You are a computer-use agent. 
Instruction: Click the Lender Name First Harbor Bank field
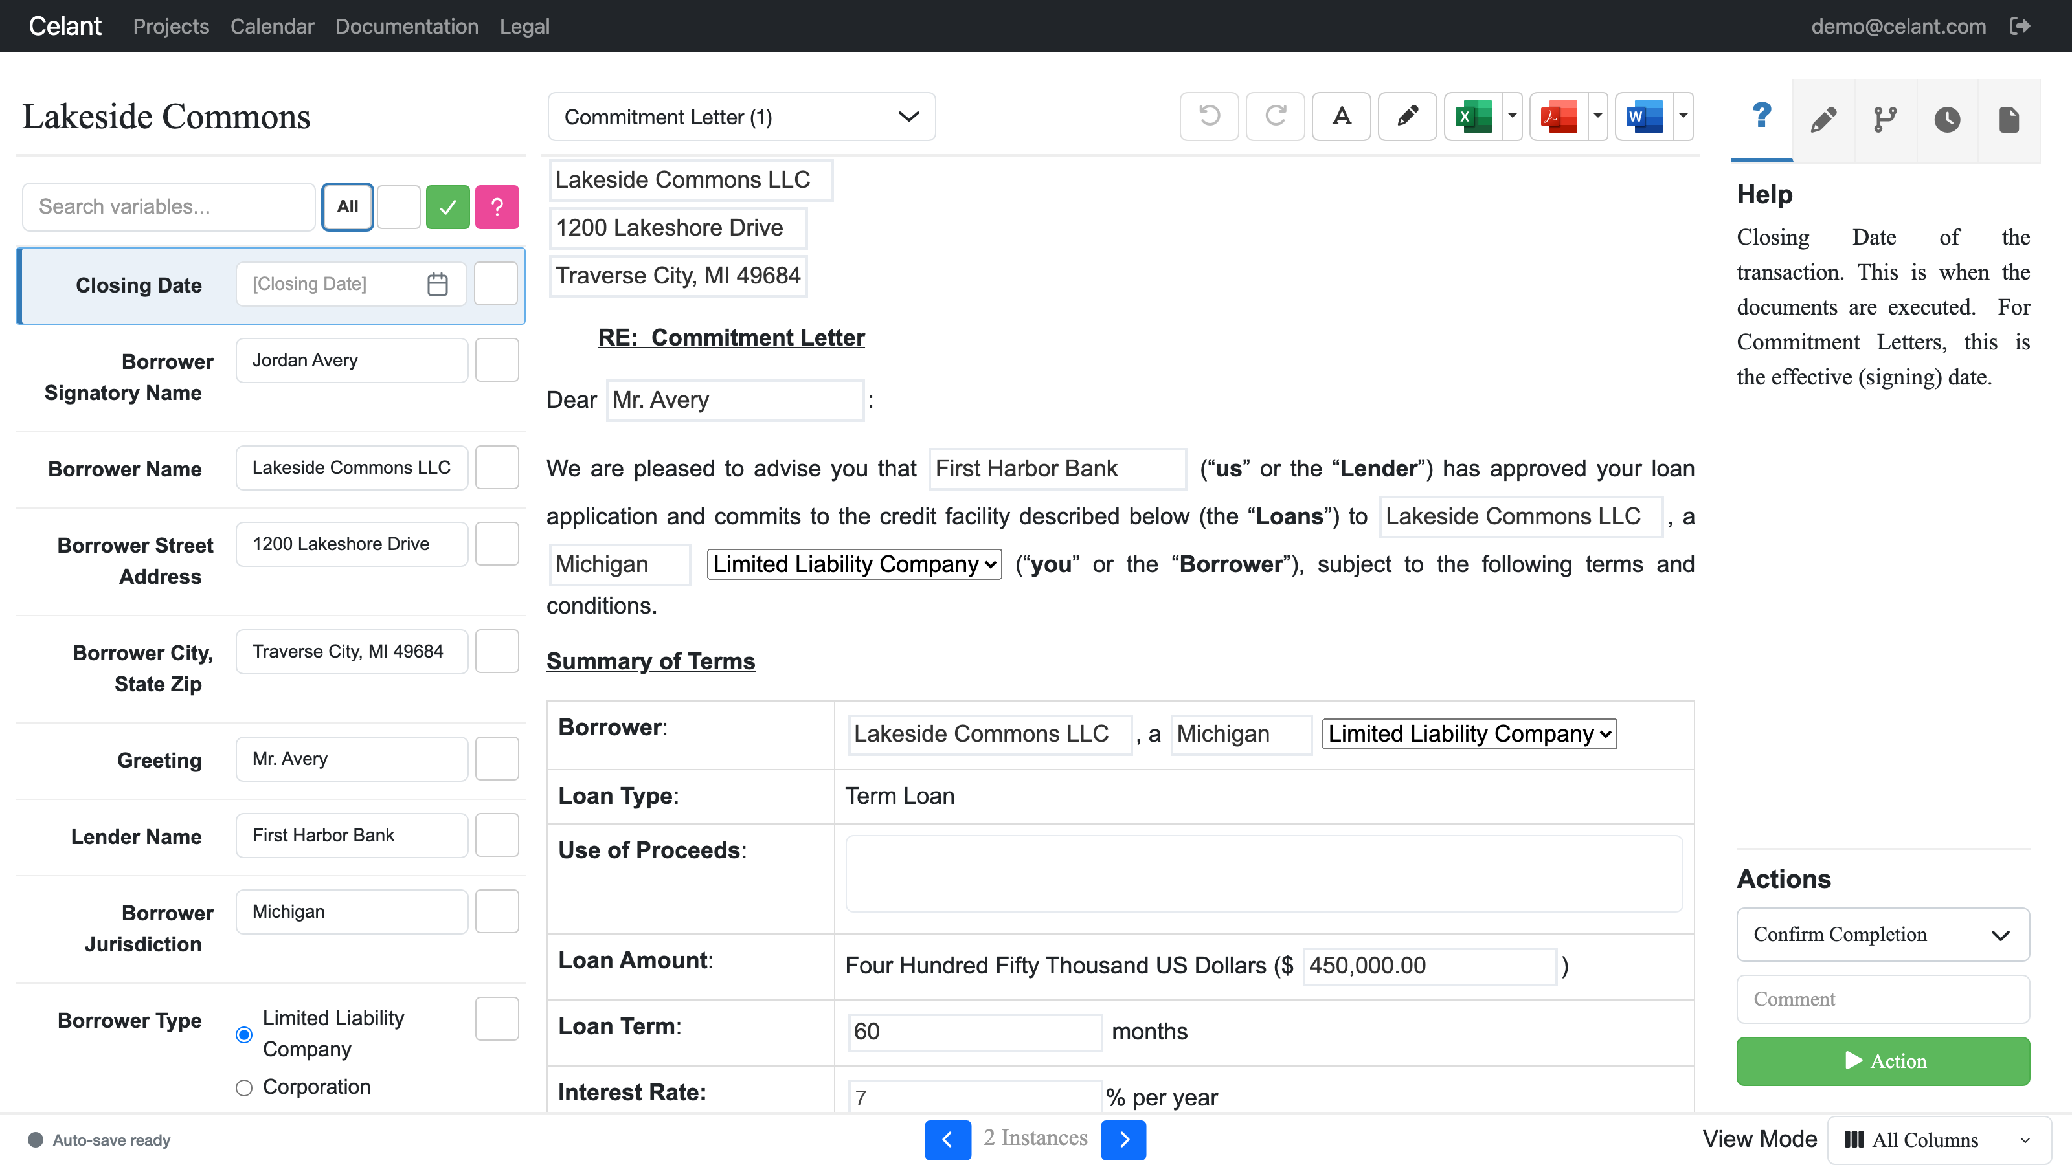click(352, 834)
